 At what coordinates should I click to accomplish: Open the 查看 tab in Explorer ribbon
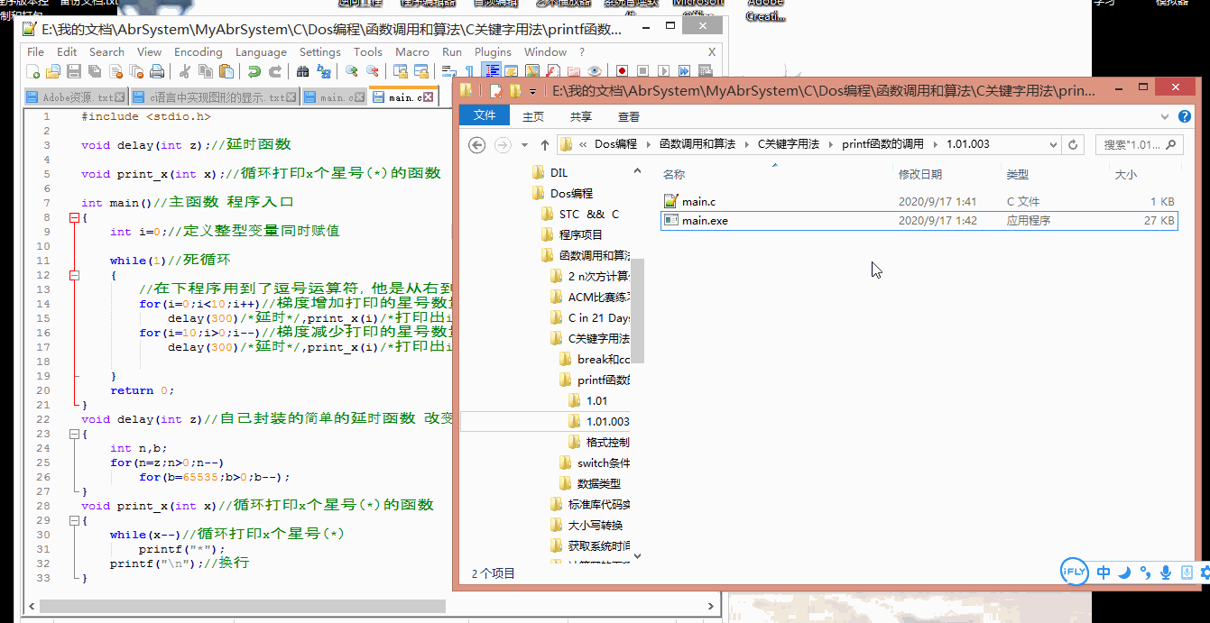[x=629, y=116]
